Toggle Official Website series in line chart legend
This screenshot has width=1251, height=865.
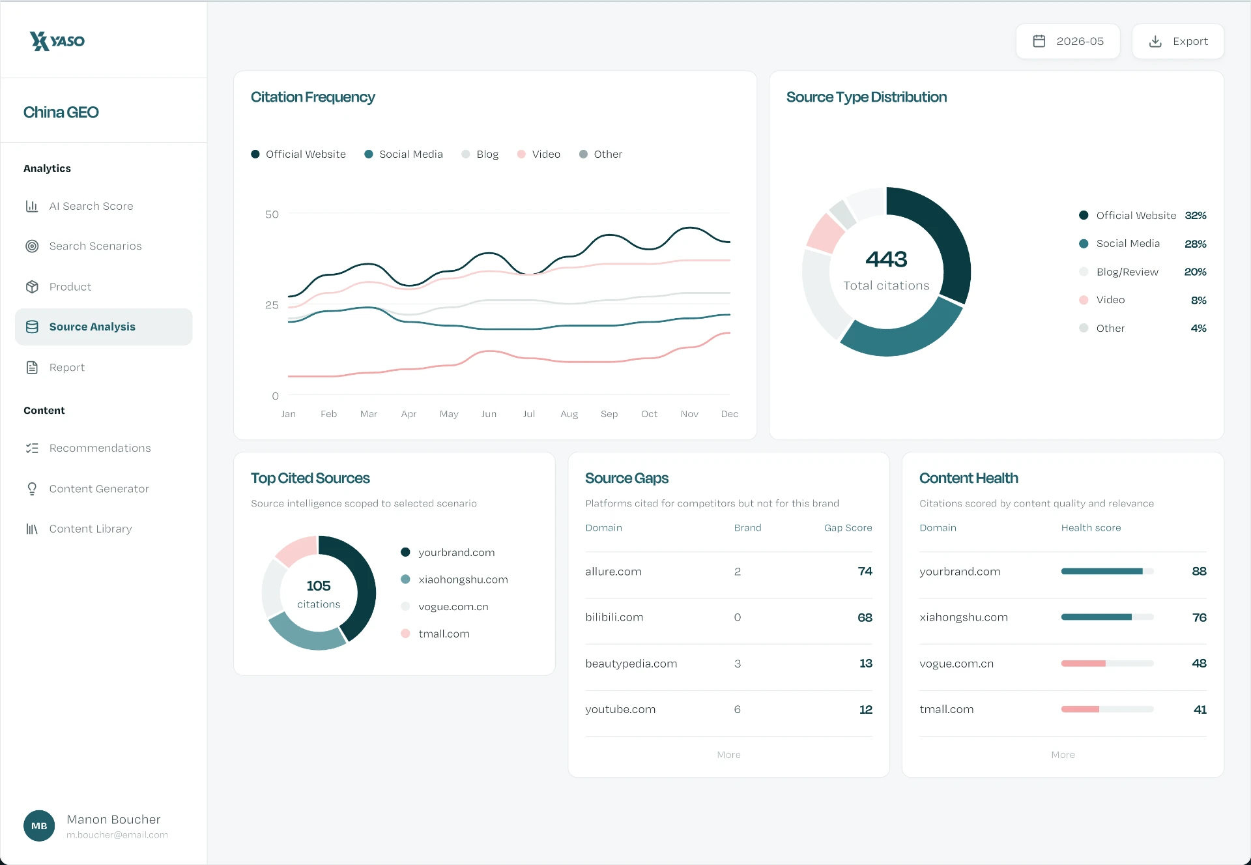298,154
